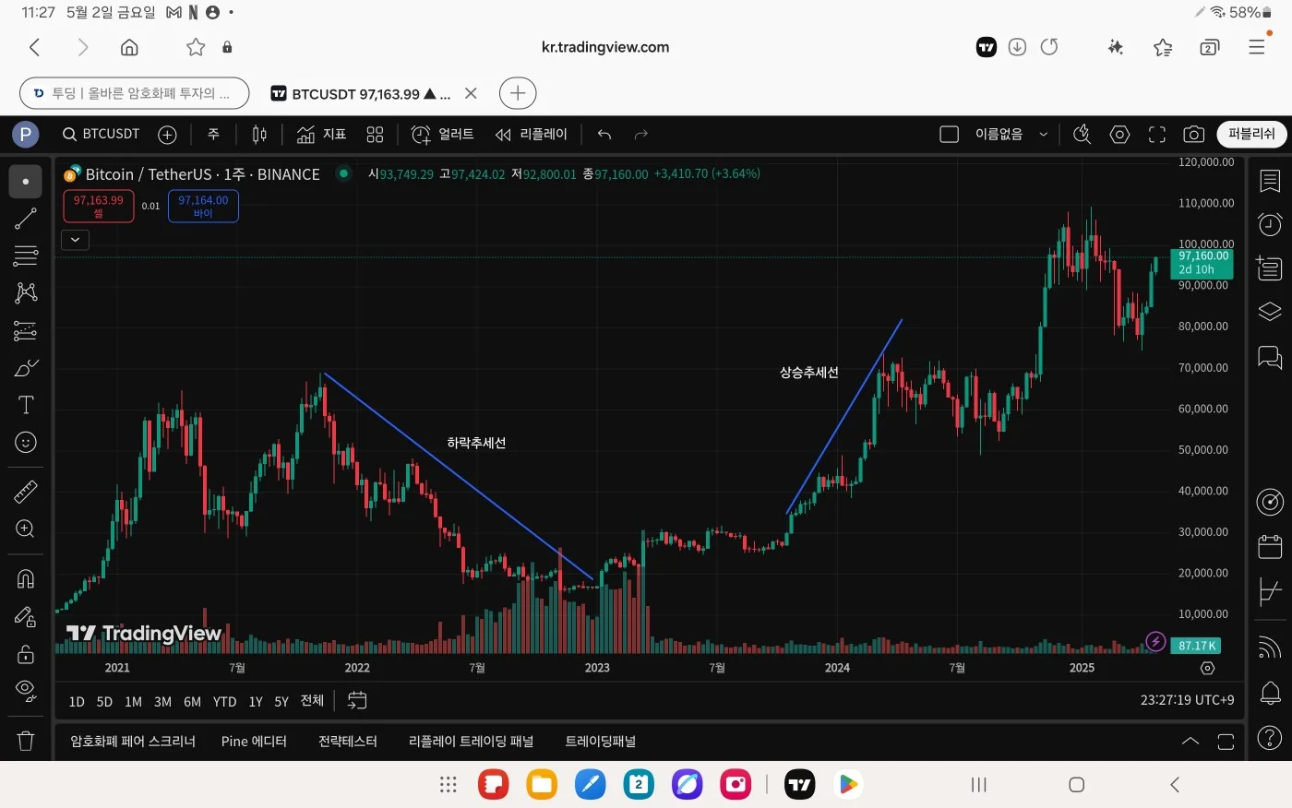
Task: Open the indicators menu
Action: coord(321,135)
